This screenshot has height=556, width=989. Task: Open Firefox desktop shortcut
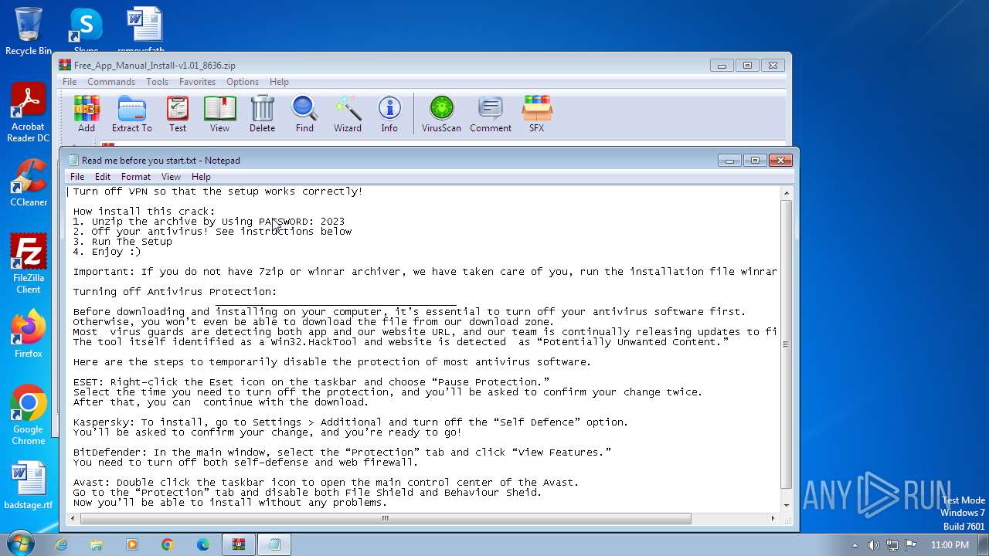(x=29, y=334)
